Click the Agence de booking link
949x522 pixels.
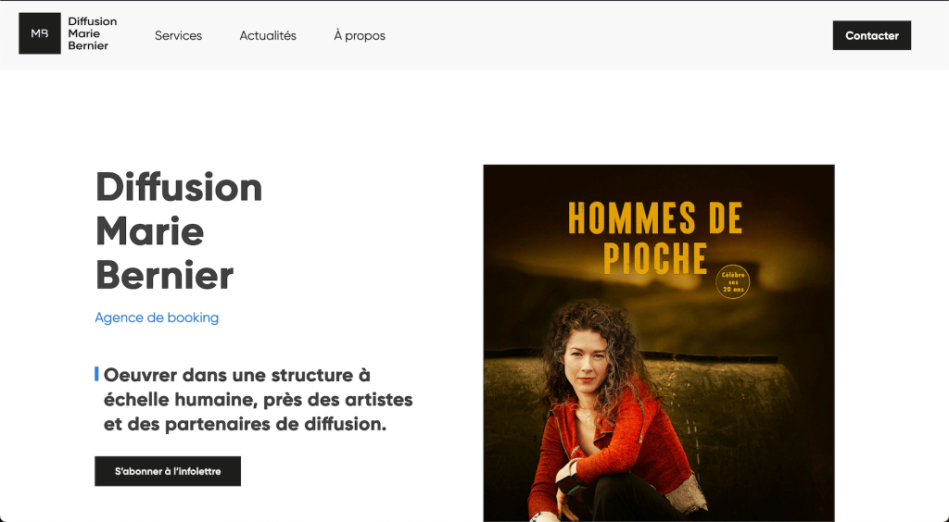[x=157, y=317]
